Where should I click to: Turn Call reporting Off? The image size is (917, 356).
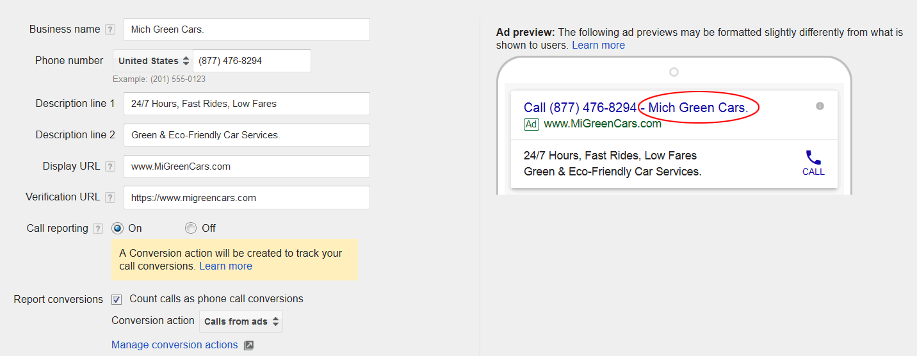(x=191, y=228)
